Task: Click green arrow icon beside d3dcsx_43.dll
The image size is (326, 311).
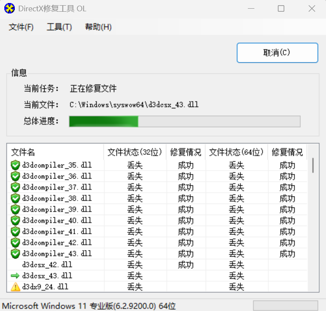Action: [x=15, y=276]
